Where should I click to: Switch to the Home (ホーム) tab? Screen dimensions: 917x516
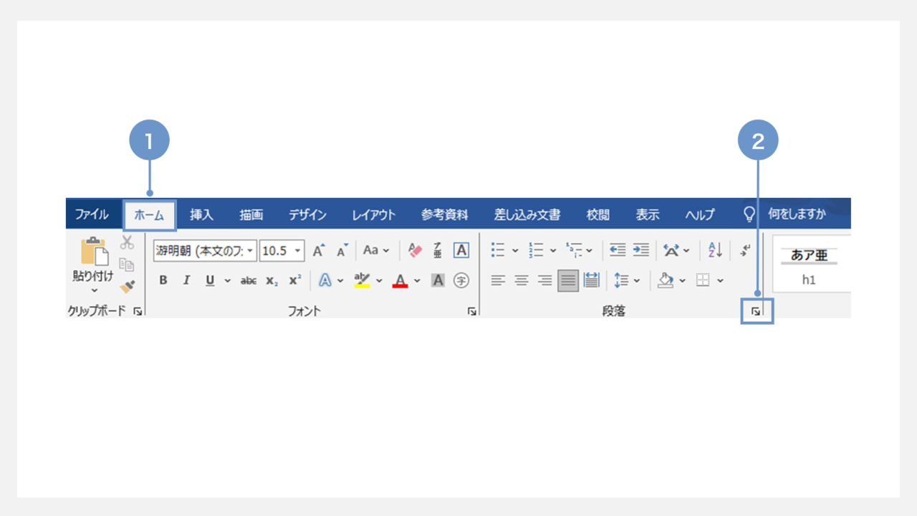pos(149,214)
